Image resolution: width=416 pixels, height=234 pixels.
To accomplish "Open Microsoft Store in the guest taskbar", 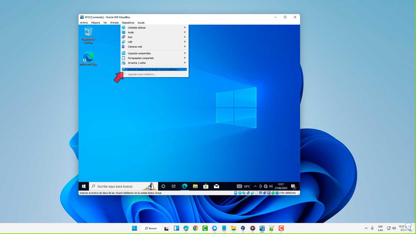I will click(x=206, y=186).
